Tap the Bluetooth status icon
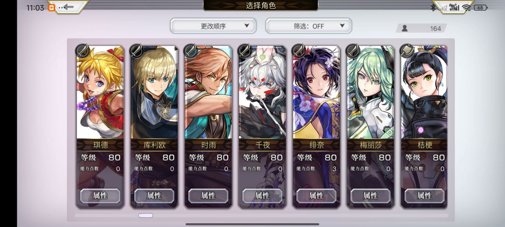 [433, 7]
